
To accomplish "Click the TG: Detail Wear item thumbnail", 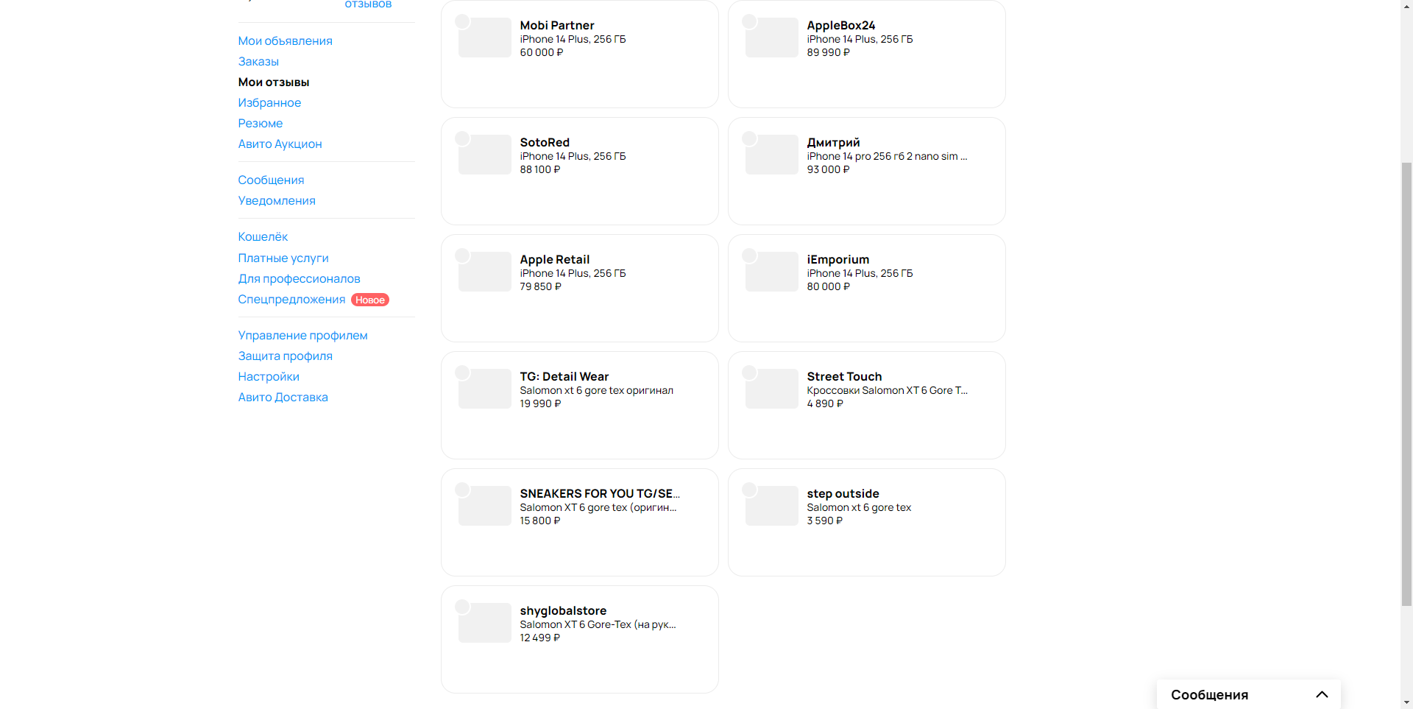I will (485, 389).
